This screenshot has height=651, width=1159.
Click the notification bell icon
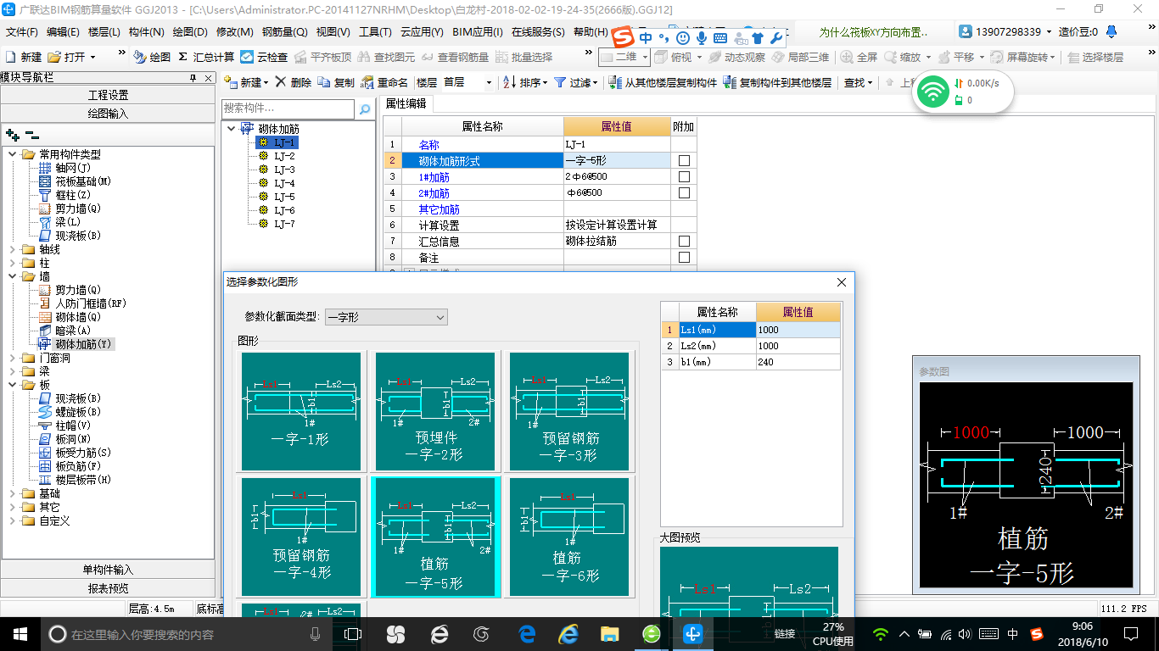(x=1112, y=32)
